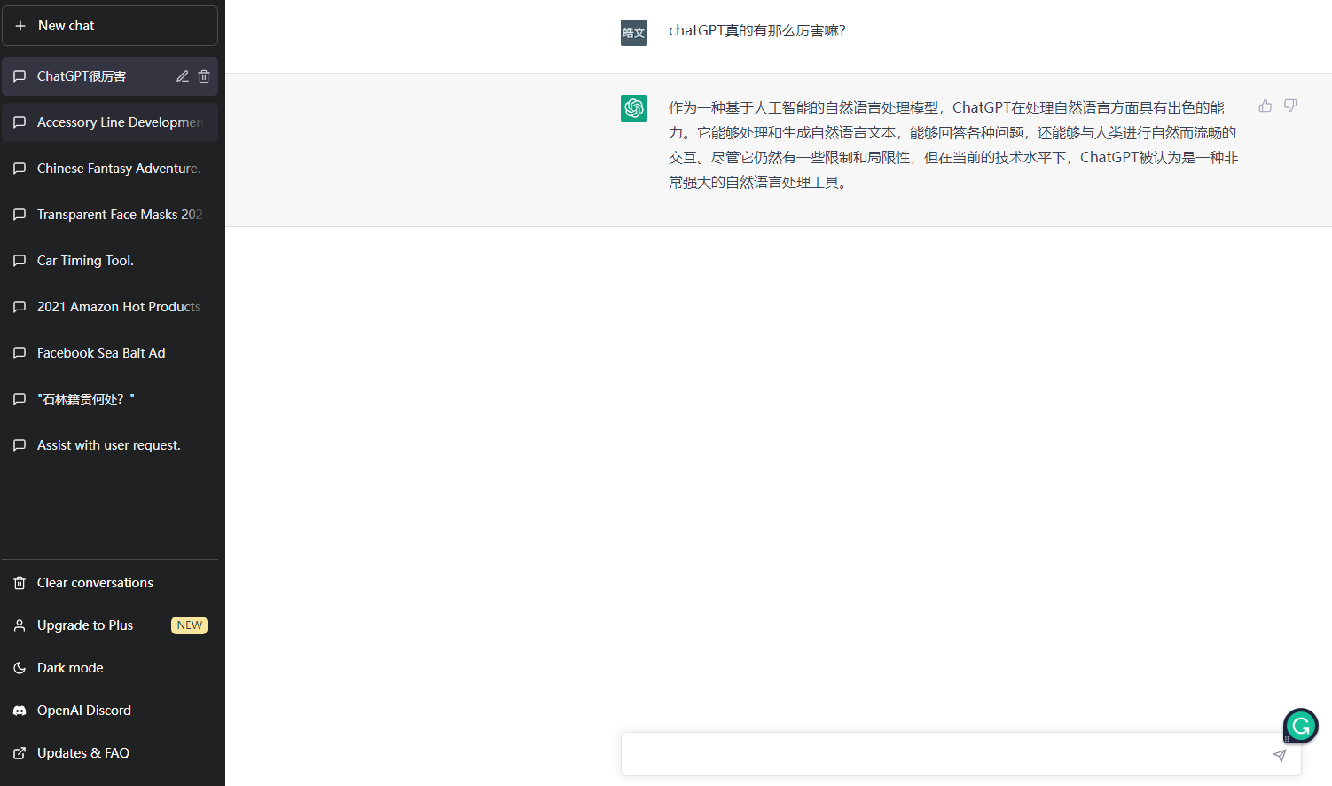Click chat bubble icon next to Facebook Sea Bait Ad
Viewport: 1332px width, 786px height.
pos(20,353)
